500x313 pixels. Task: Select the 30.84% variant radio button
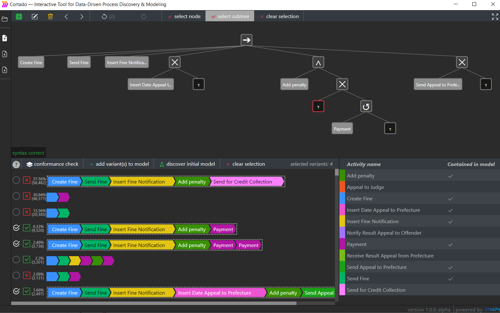click(16, 196)
